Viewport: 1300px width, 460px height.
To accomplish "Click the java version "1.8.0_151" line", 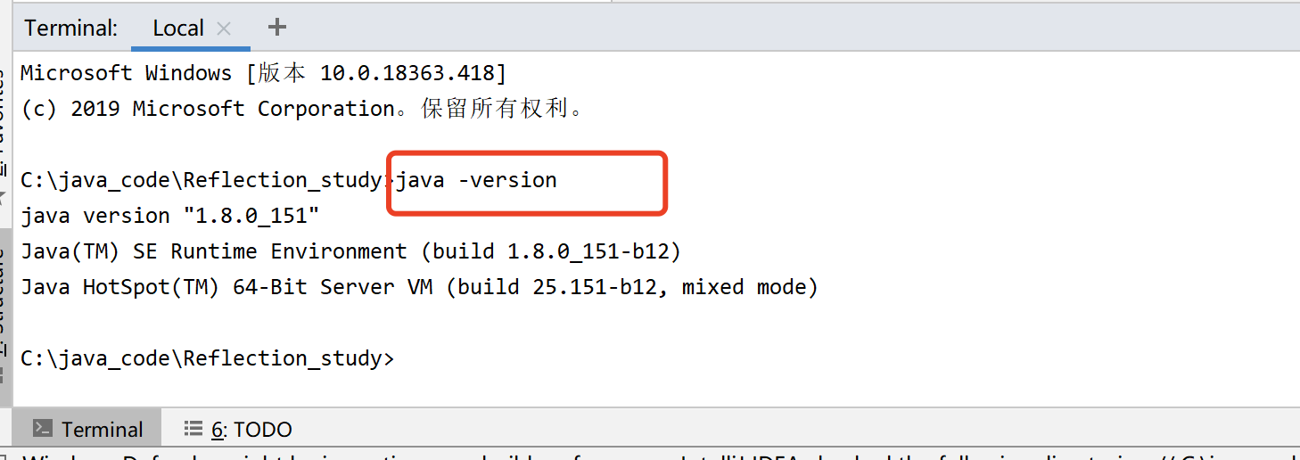I will pyautogui.click(x=170, y=216).
